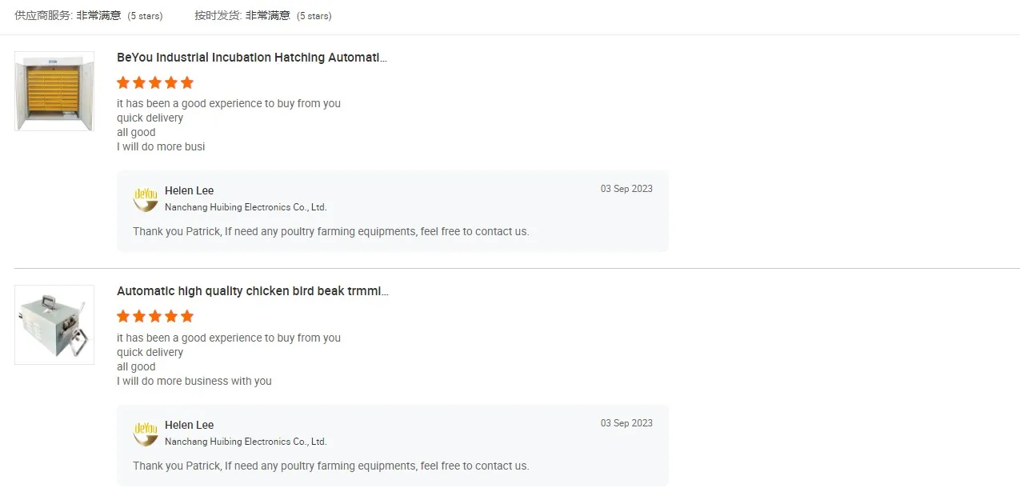1020x496 pixels.
Task: Click the middle star of the incubator review rating
Action: [x=155, y=82]
